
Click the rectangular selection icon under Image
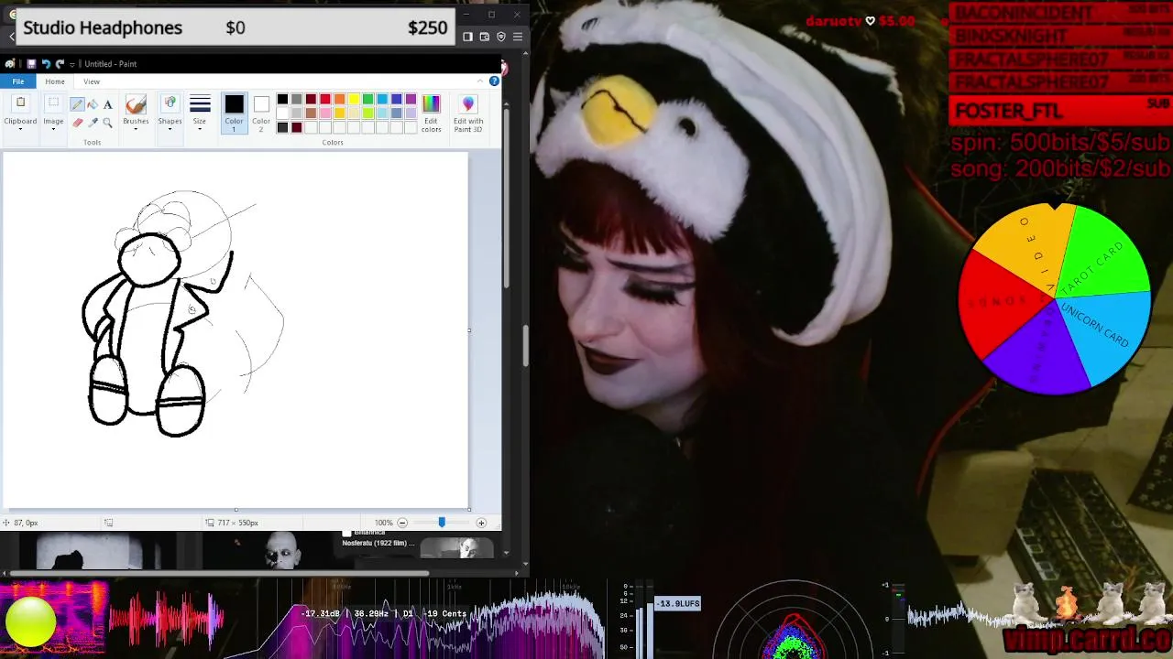coord(53,103)
